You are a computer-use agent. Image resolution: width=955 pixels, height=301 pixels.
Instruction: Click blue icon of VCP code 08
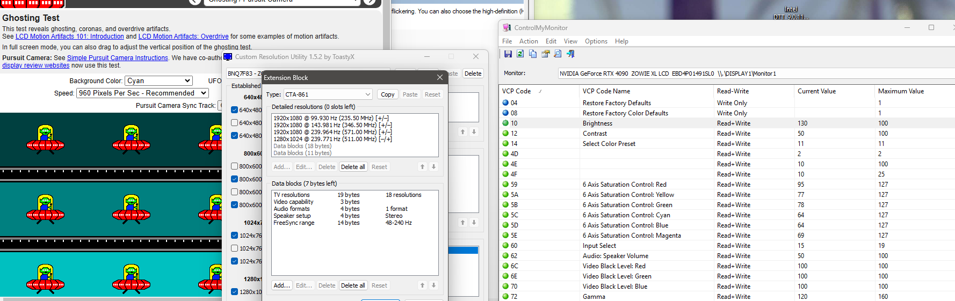[x=505, y=113]
